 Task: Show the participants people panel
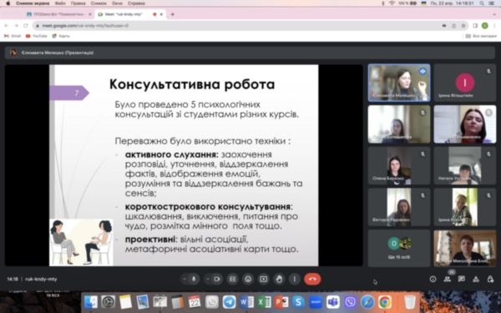pos(448,279)
